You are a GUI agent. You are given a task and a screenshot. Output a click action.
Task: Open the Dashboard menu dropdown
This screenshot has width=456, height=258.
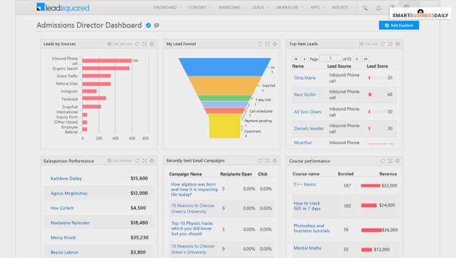tap(167, 7)
